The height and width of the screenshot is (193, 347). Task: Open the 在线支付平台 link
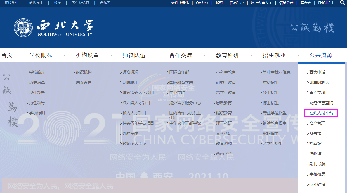click(321, 113)
